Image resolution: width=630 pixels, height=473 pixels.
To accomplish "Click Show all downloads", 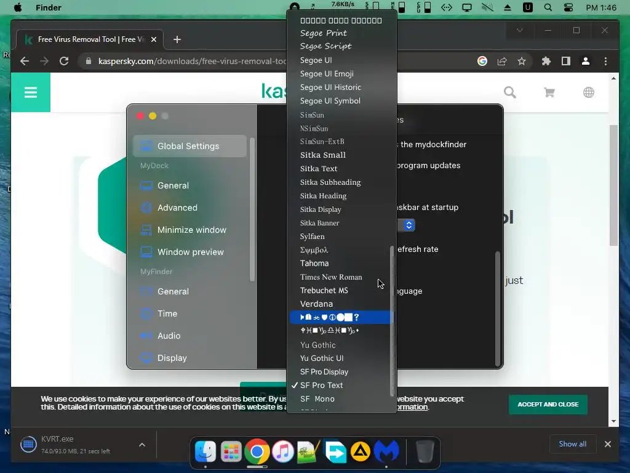I will [x=573, y=444].
